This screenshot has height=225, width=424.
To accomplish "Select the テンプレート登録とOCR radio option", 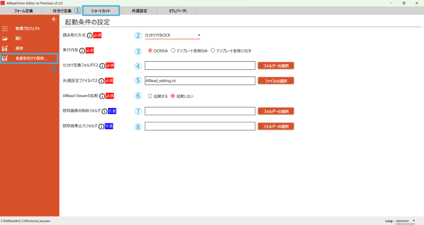I will tap(213, 50).
